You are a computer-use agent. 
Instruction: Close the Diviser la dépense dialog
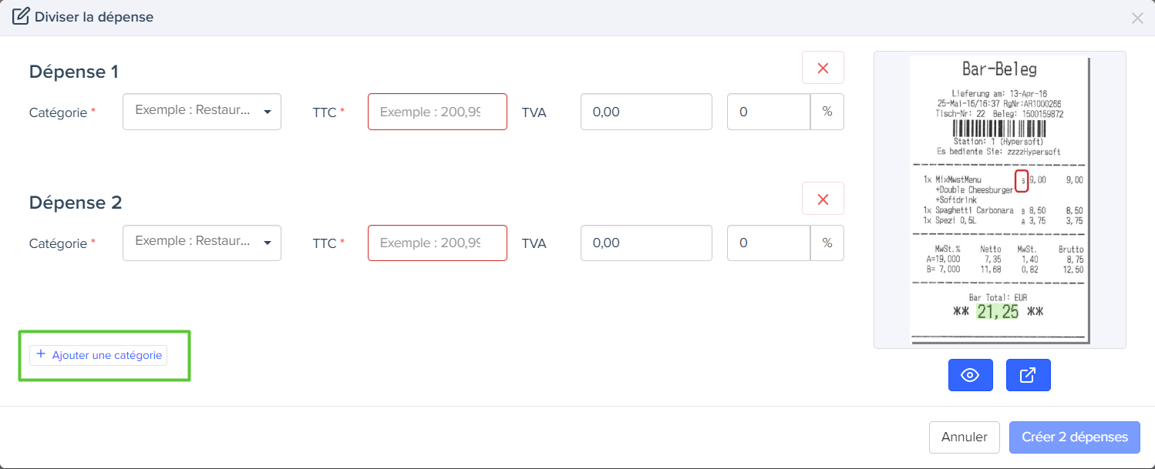click(x=1137, y=18)
